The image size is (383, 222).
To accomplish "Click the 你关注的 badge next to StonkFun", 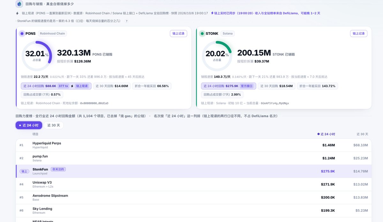I will click(x=58, y=169).
